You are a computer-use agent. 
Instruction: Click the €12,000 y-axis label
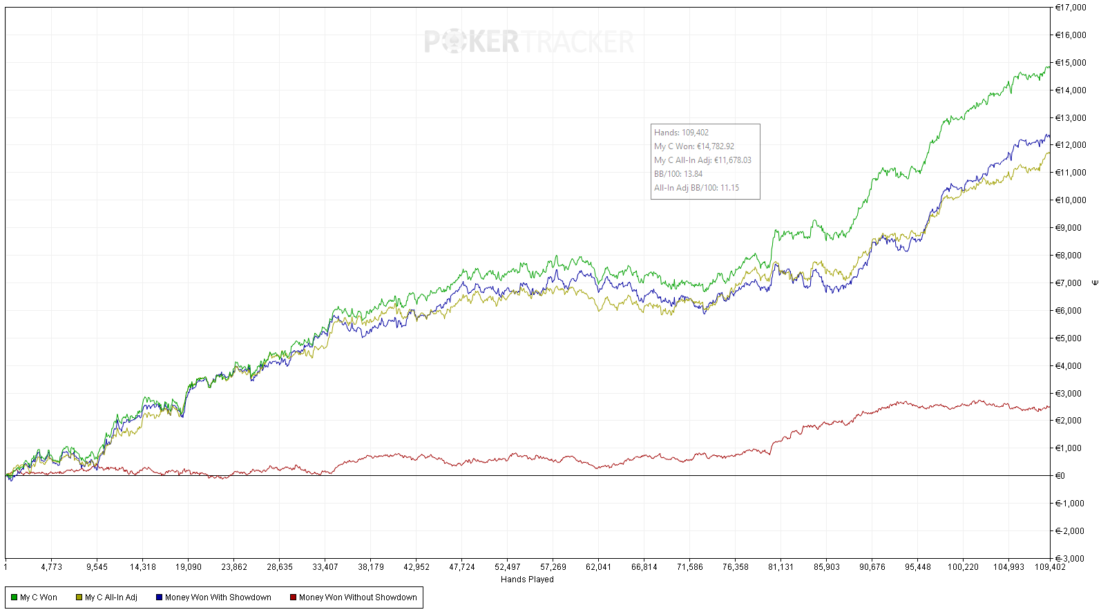tap(1071, 145)
